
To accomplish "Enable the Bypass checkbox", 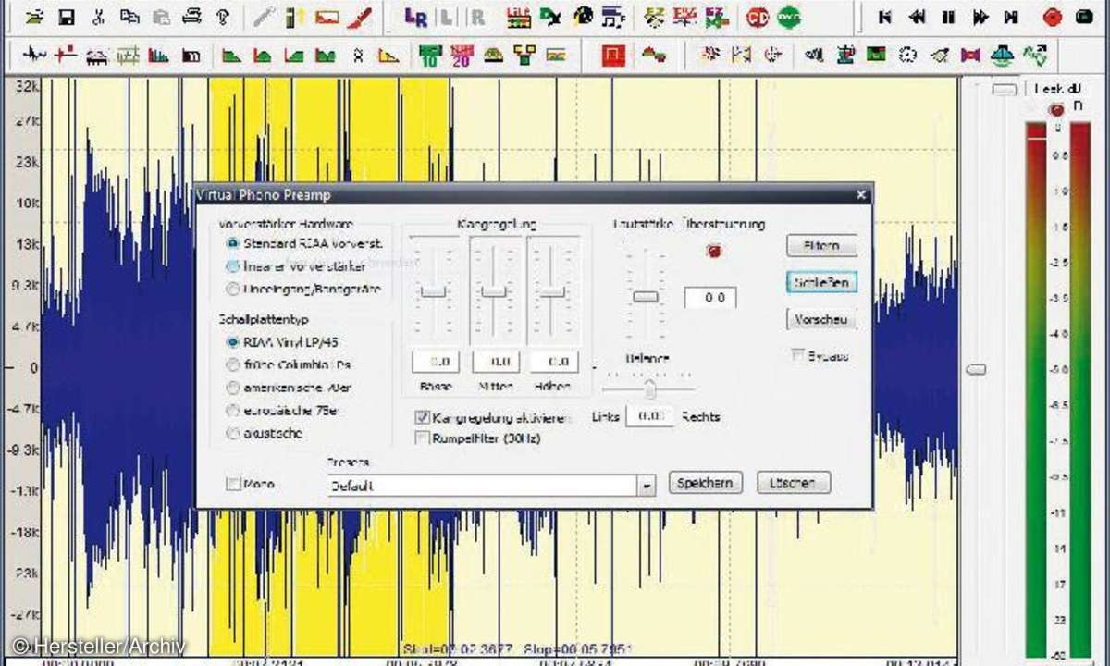I will (x=797, y=355).
